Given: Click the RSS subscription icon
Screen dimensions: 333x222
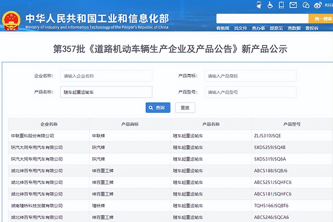Looking at the screenshot, I should pos(329,5).
